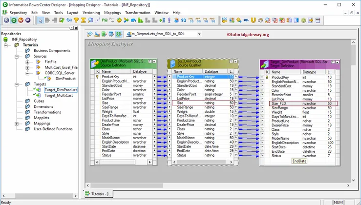Open the Mappings menu
The width and height of the screenshot is (361, 205).
pyautogui.click(x=112, y=13)
